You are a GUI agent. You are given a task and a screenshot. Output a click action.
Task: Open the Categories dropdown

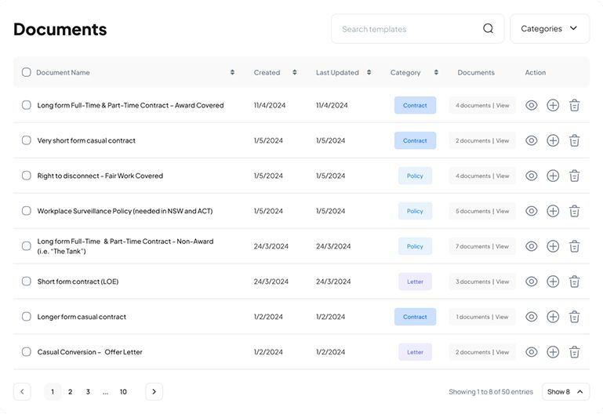[549, 29]
